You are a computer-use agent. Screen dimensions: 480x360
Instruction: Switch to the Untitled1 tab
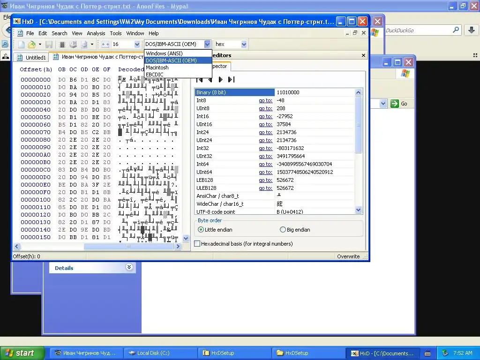point(31,57)
